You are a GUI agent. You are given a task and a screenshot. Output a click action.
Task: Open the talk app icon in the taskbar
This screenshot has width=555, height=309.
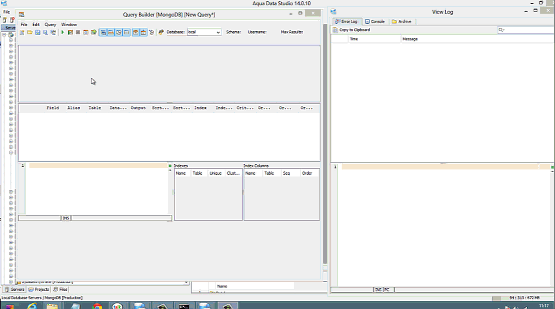118,306
